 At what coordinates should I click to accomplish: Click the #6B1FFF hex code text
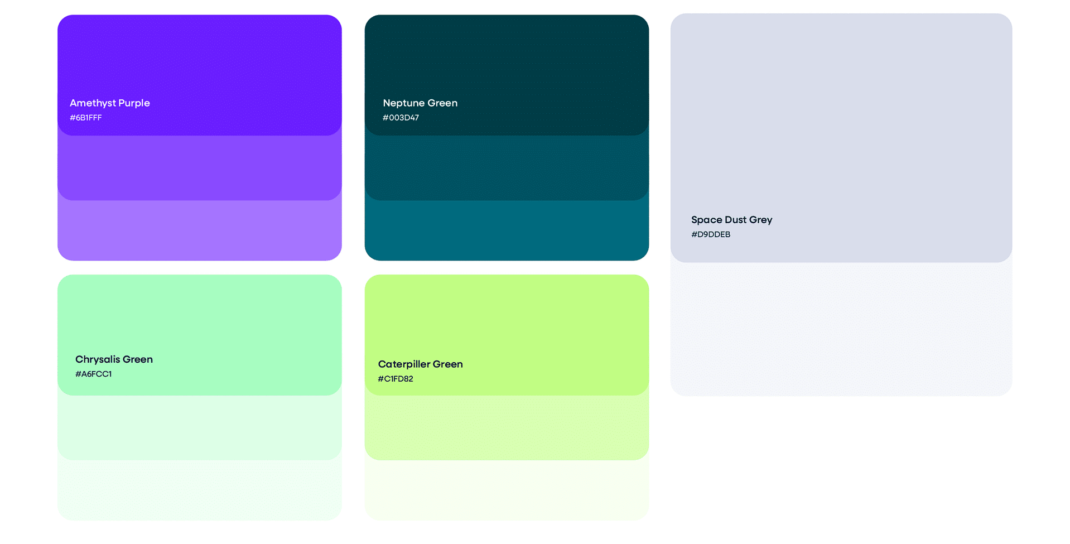tap(86, 118)
